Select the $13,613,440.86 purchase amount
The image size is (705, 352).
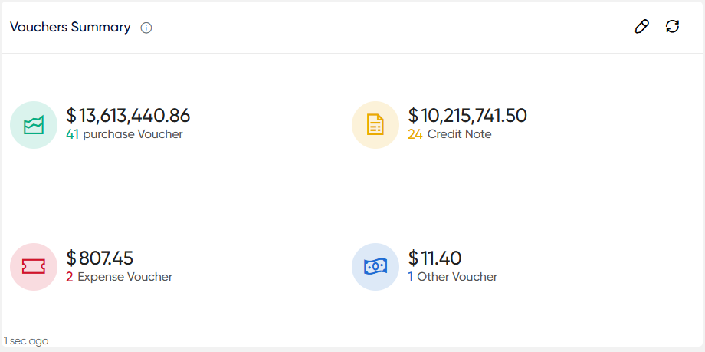click(128, 116)
